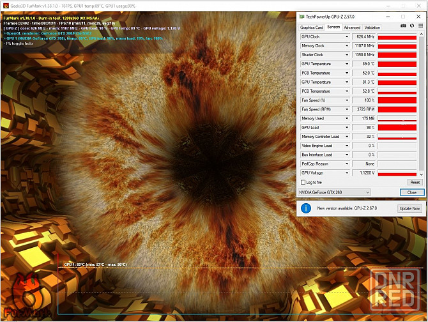Click the GPU-Z title bar app icon
The height and width of the screenshot is (322, 428).
[x=302, y=17]
